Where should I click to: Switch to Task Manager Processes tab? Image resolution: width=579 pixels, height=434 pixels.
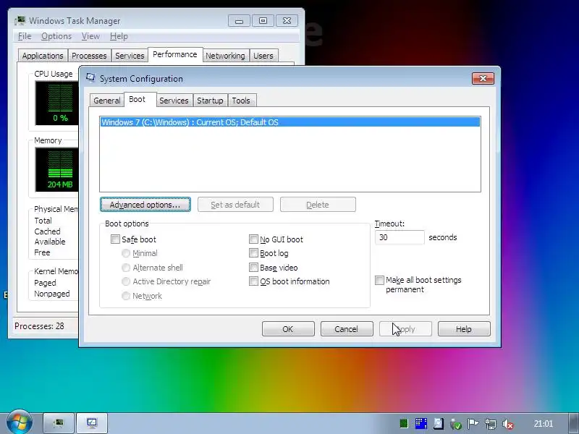(89, 56)
